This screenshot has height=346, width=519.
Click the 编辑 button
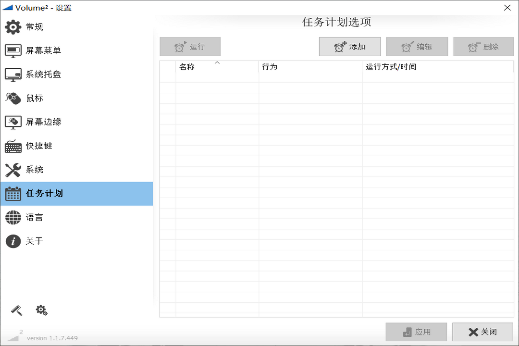coord(416,46)
